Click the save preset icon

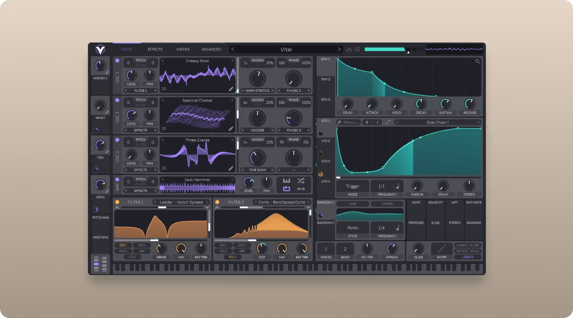pos(349,49)
